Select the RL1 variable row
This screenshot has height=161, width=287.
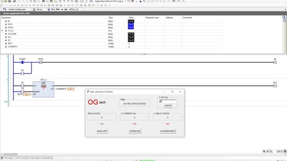tap(111, 37)
